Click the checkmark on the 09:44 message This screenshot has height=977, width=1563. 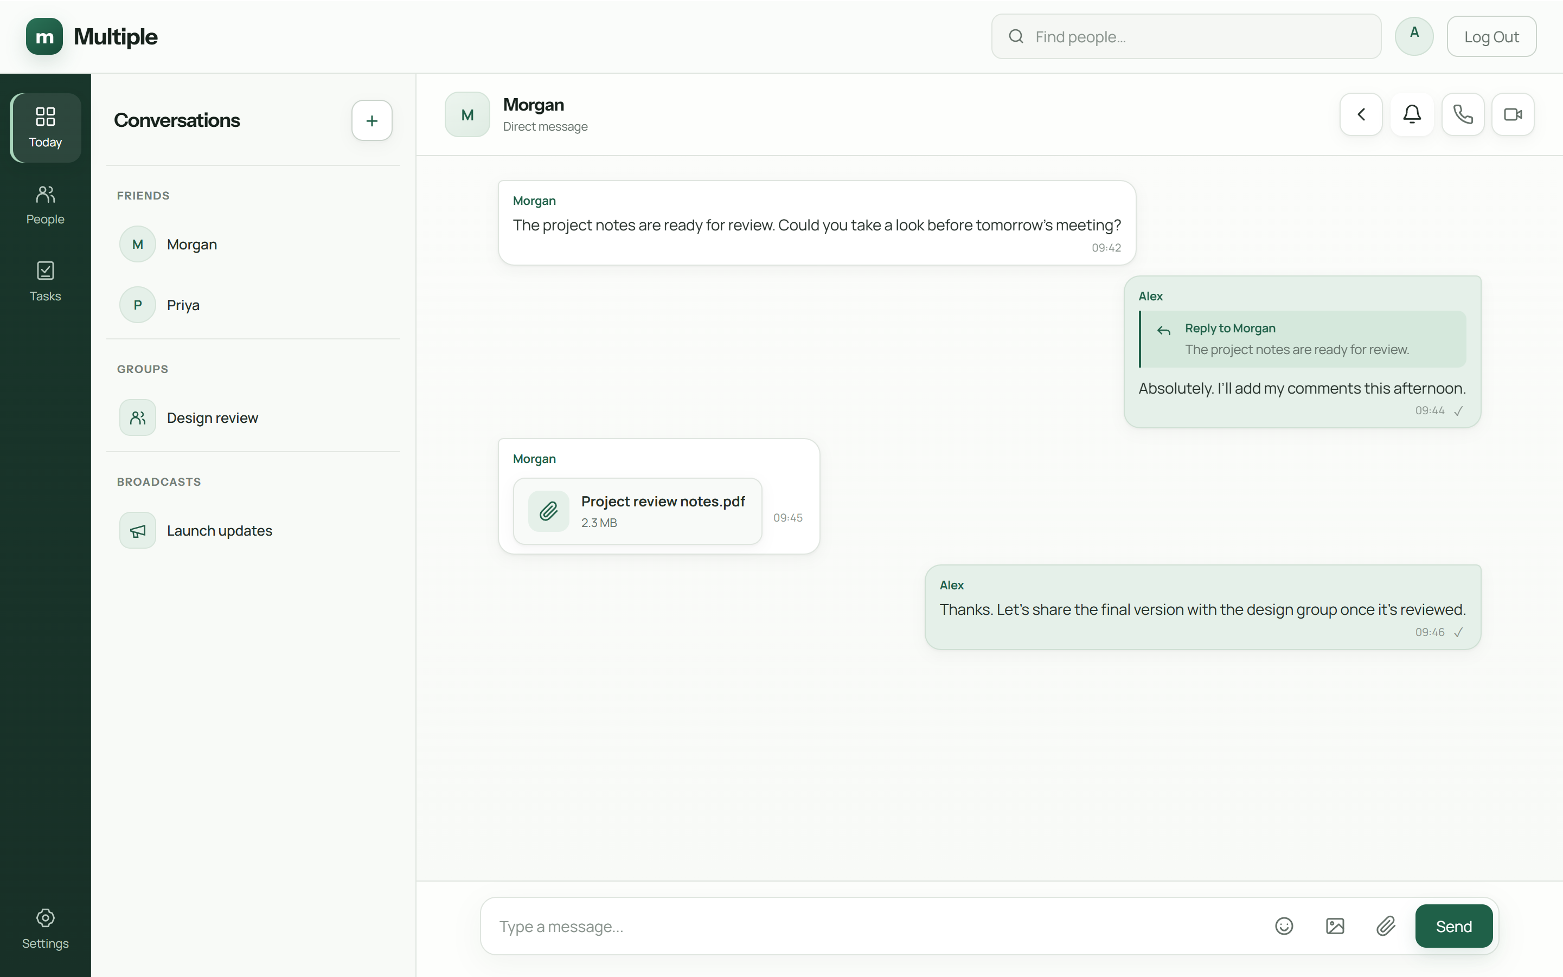pos(1458,411)
